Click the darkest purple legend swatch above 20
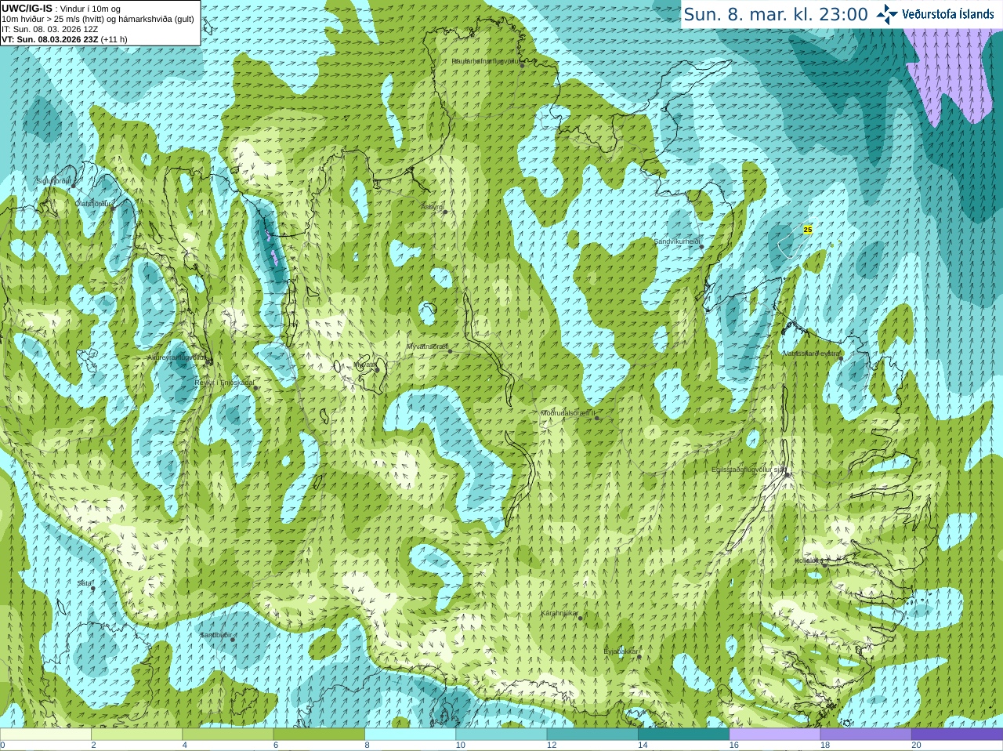Viewport: 1003px width, 751px height. 957,735
